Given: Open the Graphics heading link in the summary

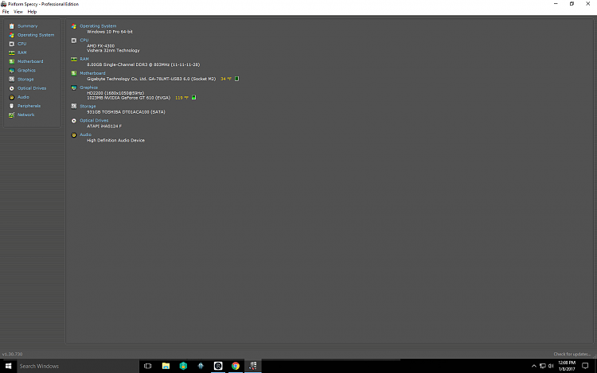Looking at the screenshot, I should pyautogui.click(x=88, y=87).
